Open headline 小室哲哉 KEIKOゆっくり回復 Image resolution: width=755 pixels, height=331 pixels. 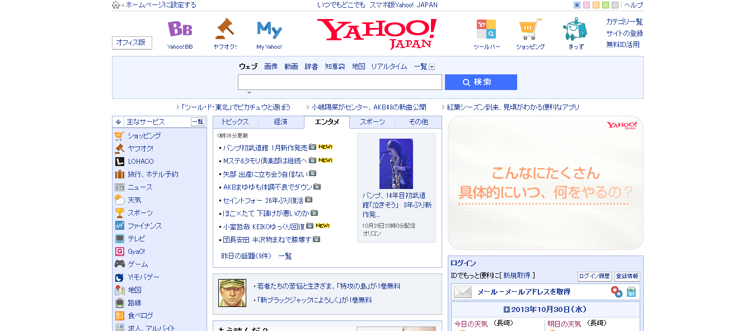coord(264,226)
